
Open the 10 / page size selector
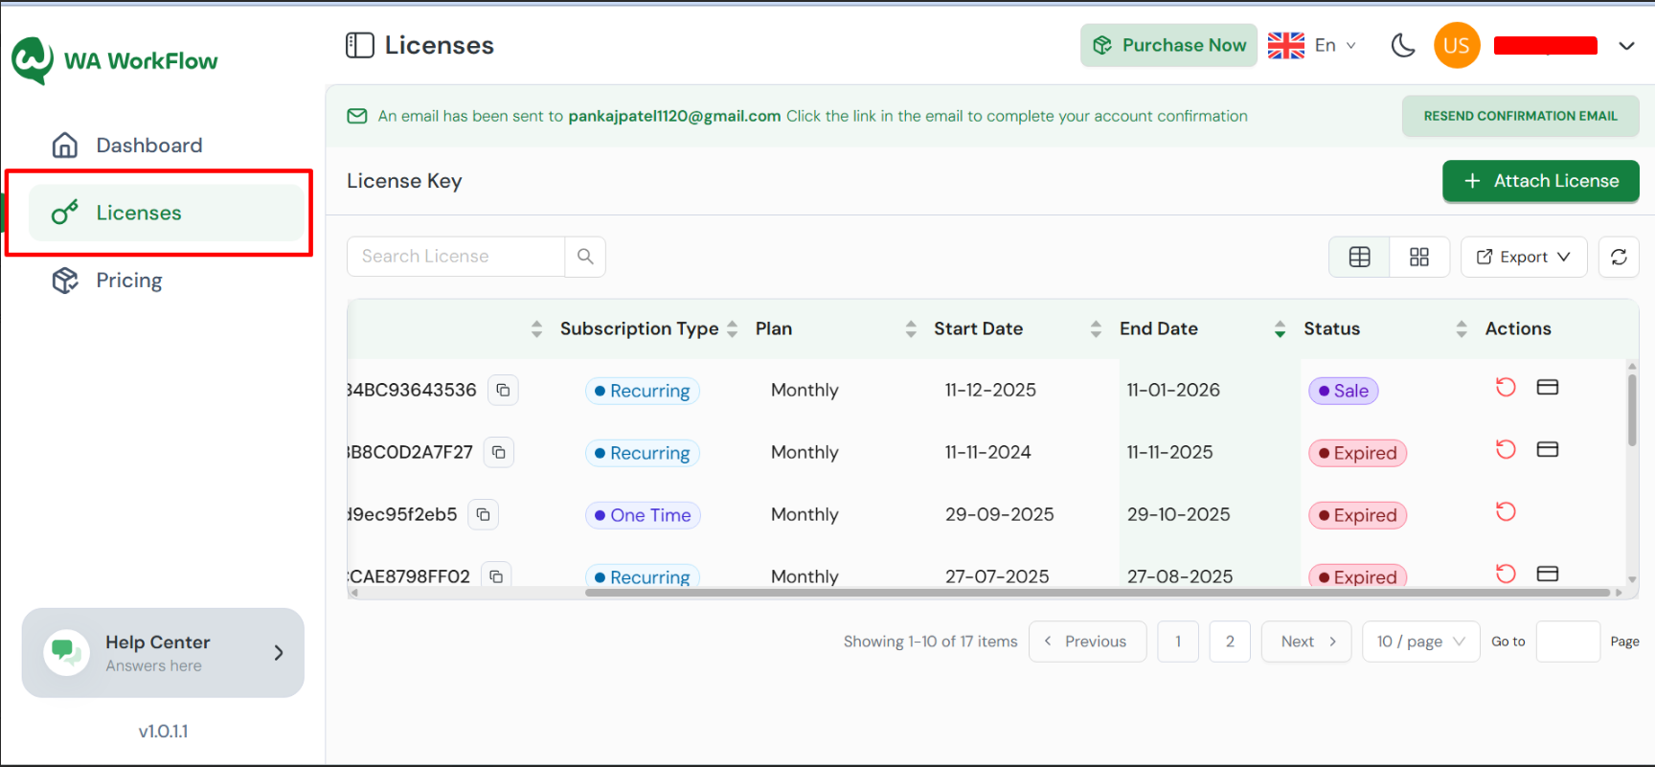[1420, 642]
